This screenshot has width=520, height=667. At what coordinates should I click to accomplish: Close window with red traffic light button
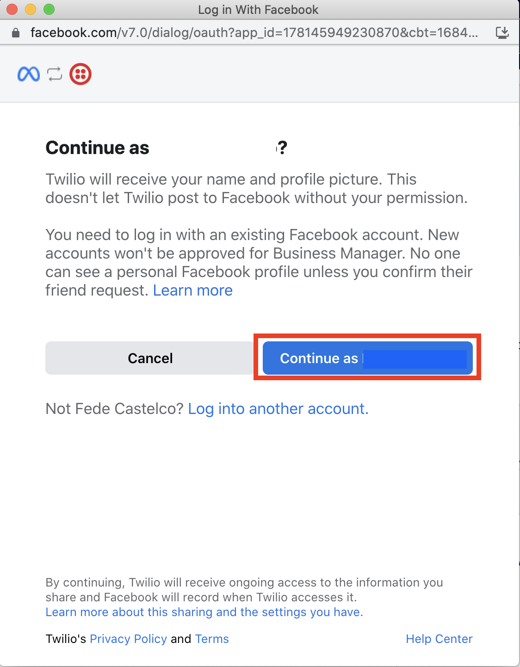tap(12, 9)
